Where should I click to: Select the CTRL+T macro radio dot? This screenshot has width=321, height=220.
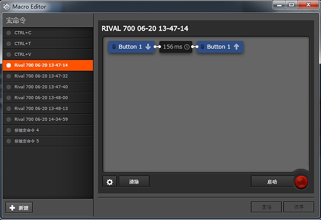click(8, 44)
